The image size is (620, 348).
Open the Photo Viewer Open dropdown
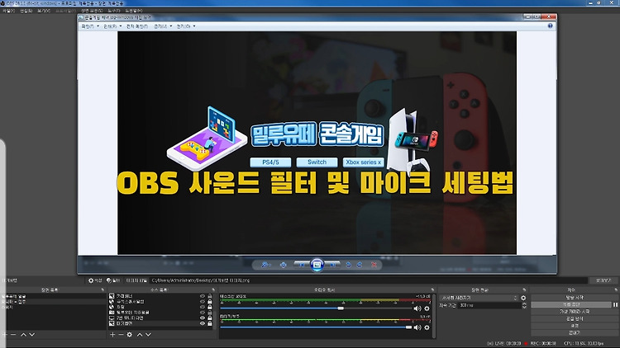(x=185, y=26)
